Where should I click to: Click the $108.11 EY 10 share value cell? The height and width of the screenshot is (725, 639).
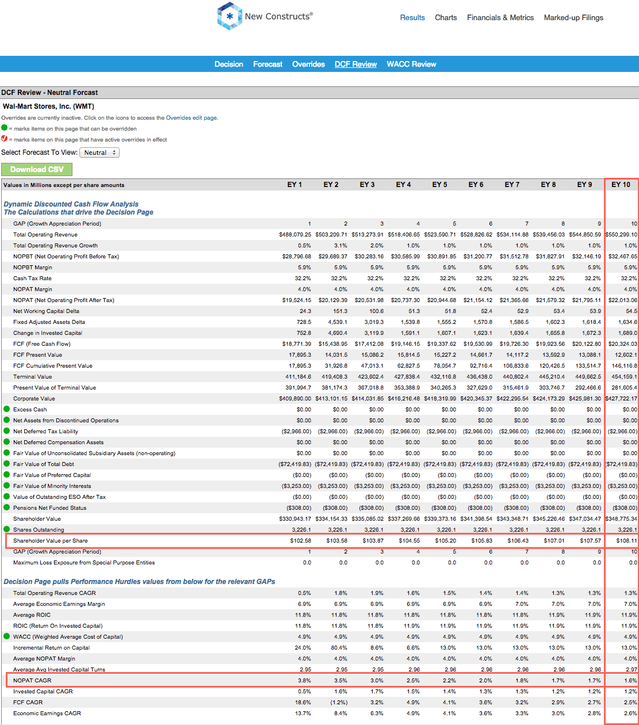coord(627,541)
